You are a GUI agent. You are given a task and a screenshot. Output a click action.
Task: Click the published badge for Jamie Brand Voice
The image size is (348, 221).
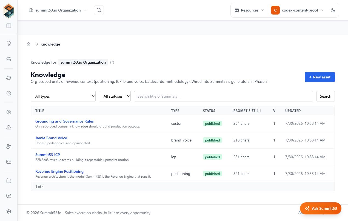pyautogui.click(x=212, y=140)
